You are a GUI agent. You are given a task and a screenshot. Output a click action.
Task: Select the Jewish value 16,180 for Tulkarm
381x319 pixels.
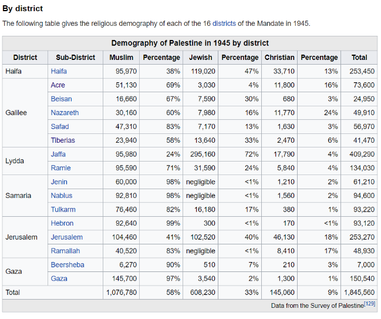click(205, 210)
